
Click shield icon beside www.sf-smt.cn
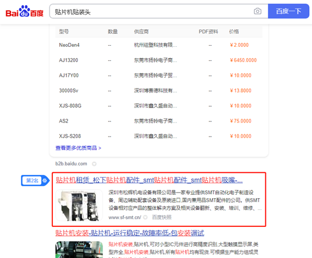tap(145, 217)
